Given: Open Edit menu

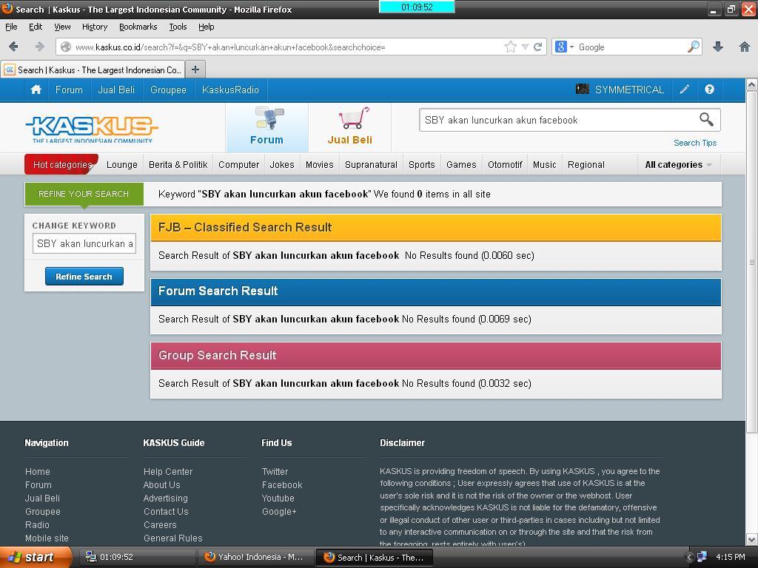Looking at the screenshot, I should [x=36, y=27].
